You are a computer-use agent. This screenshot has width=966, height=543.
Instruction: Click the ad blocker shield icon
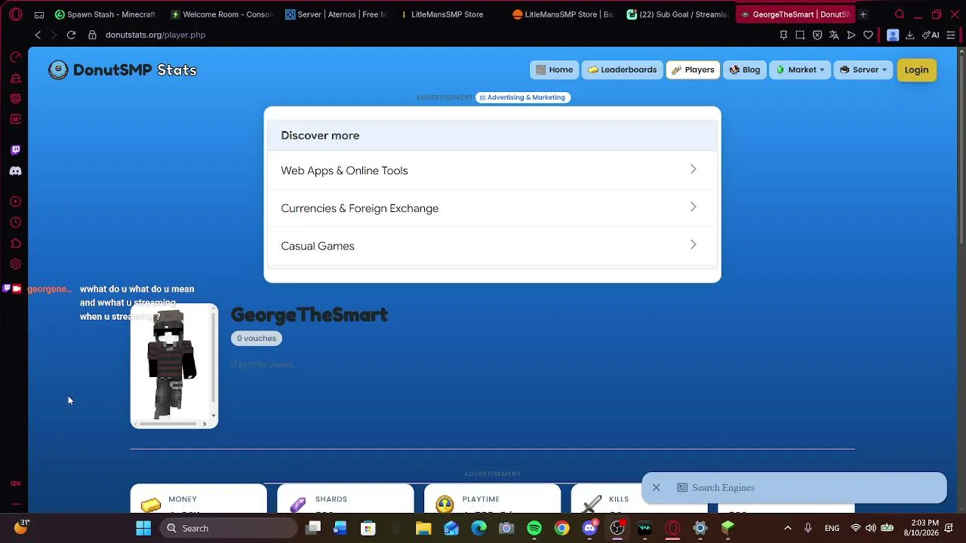(817, 35)
